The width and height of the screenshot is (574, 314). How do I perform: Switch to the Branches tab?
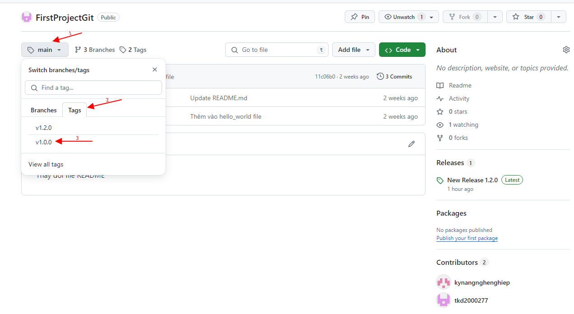pyautogui.click(x=44, y=110)
